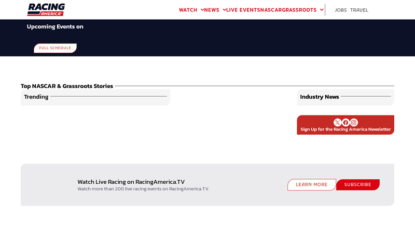Image resolution: width=415 pixels, height=233 pixels.
Task: Open the X (Twitter) social icon
Action: [x=337, y=123]
